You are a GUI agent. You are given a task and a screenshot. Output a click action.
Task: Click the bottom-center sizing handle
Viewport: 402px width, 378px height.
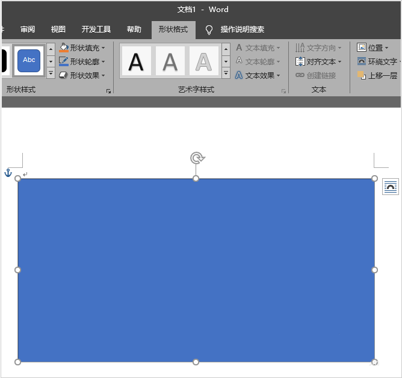click(x=196, y=362)
